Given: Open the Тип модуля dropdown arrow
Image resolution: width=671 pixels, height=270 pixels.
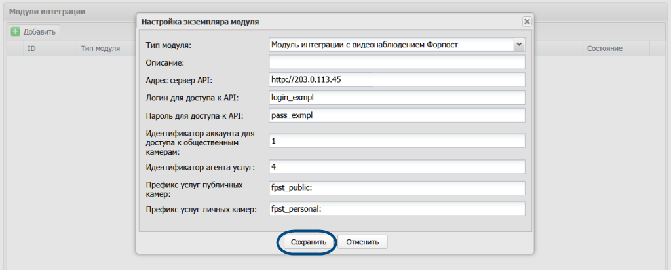Looking at the screenshot, I should click(x=520, y=44).
